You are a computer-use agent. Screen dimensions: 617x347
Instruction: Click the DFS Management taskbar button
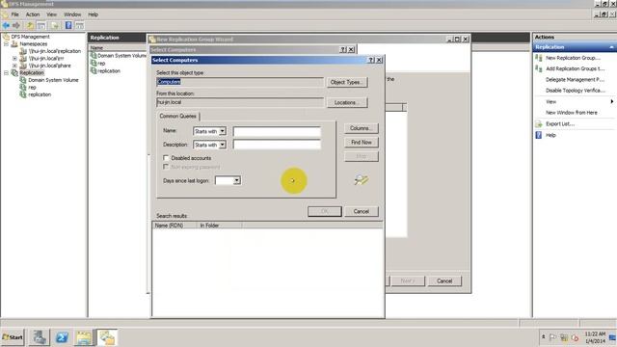pyautogui.click(x=107, y=337)
